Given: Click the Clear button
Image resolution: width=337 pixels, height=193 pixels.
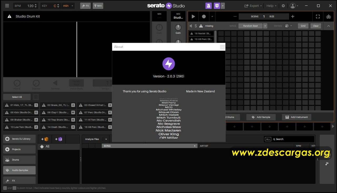Looking at the screenshot, I should (x=316, y=26).
